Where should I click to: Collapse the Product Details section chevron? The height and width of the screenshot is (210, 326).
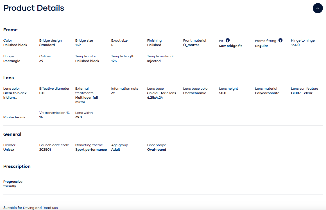(x=318, y=8)
